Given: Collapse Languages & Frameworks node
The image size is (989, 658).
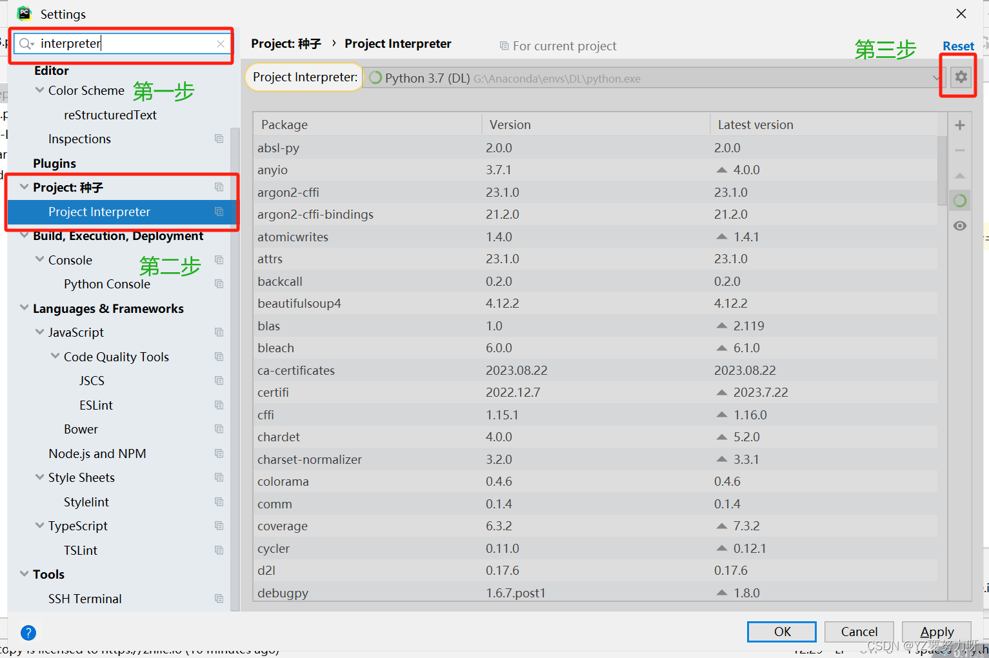Looking at the screenshot, I should coord(25,308).
